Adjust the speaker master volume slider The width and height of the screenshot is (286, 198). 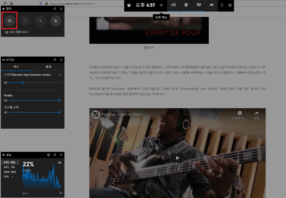[x=35, y=83]
